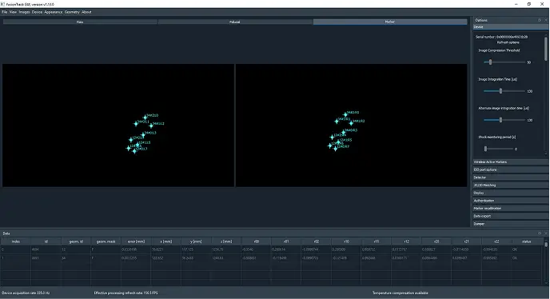The image size is (550, 299).
Task: Click the r22 column header
Action: point(496,241)
